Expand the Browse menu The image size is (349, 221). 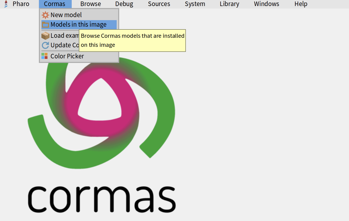pos(91,4)
